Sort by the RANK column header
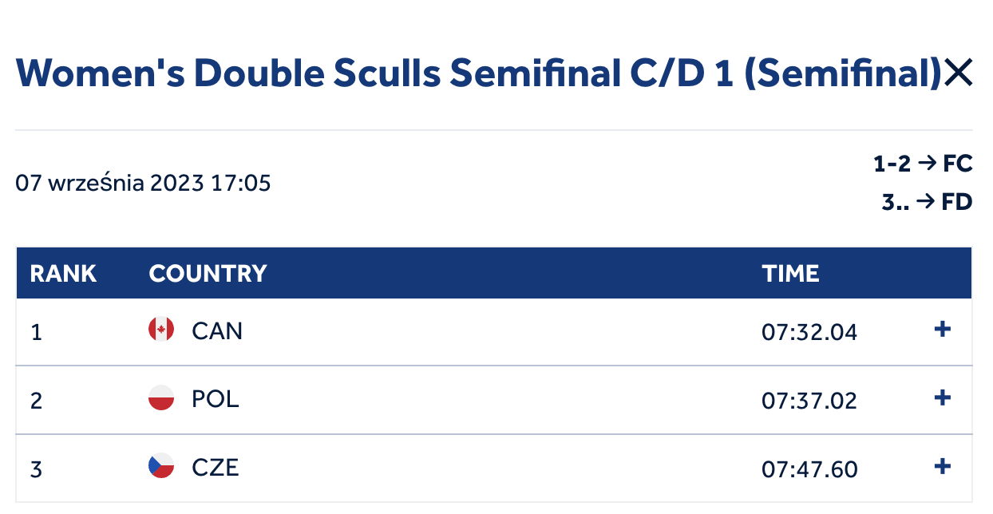This screenshot has width=993, height=514. coord(63,274)
